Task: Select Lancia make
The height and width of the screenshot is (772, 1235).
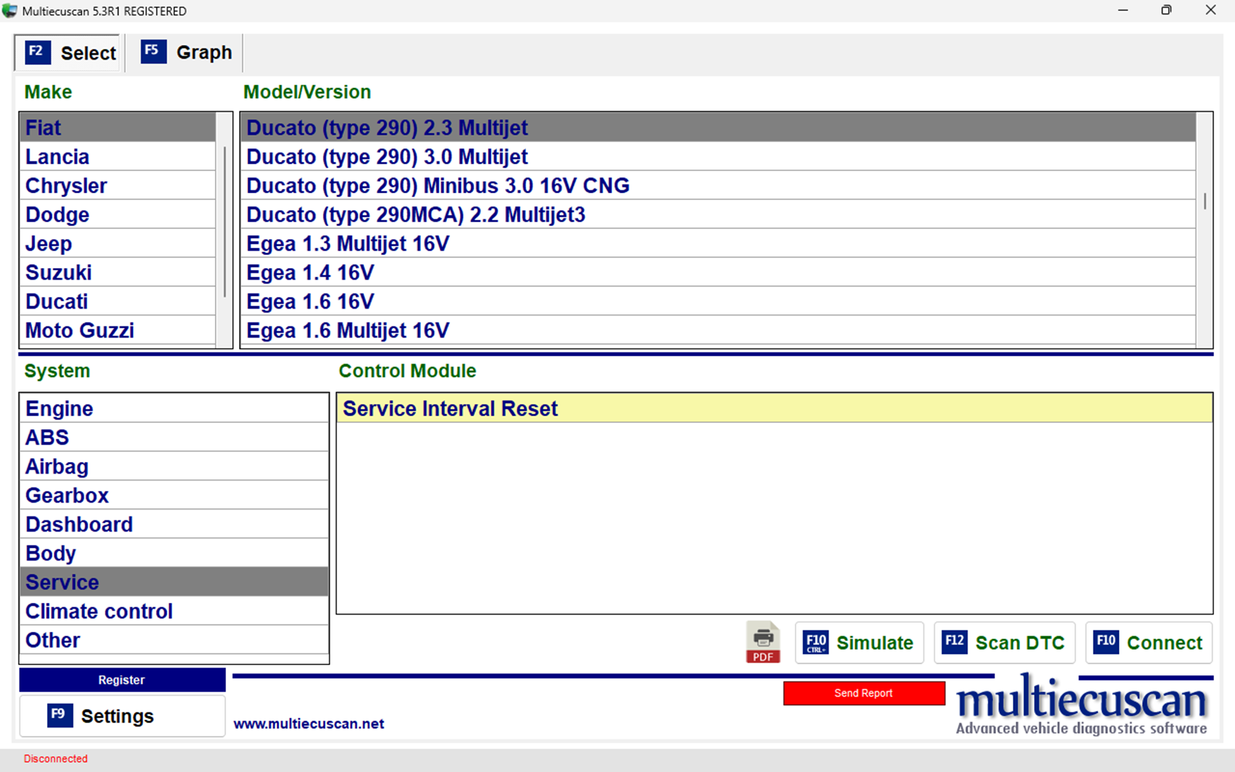Action: 117,157
